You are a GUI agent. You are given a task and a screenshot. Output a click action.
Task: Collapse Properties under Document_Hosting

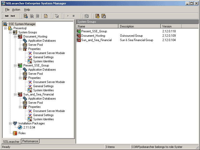point(20,49)
